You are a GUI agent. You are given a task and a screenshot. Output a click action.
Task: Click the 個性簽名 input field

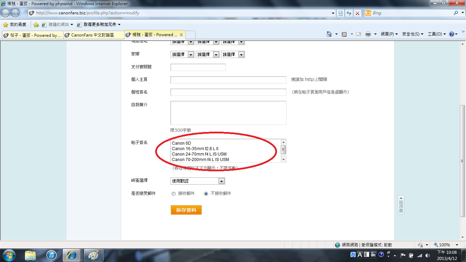tap(228, 92)
